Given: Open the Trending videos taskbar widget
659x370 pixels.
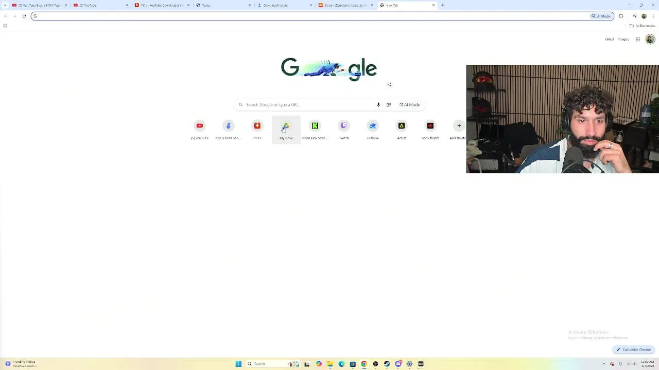Looking at the screenshot, I should (x=21, y=364).
